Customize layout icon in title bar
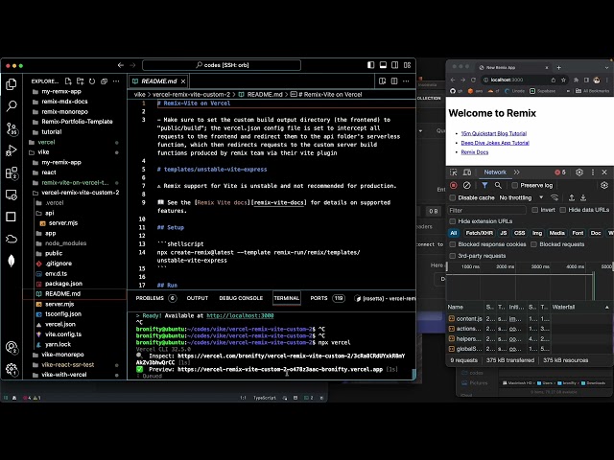The image size is (614, 460). [407, 65]
